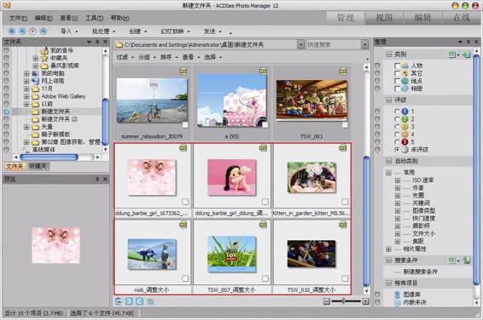Open the 工具 menu
This screenshot has height=320, width=483.
[x=94, y=18]
